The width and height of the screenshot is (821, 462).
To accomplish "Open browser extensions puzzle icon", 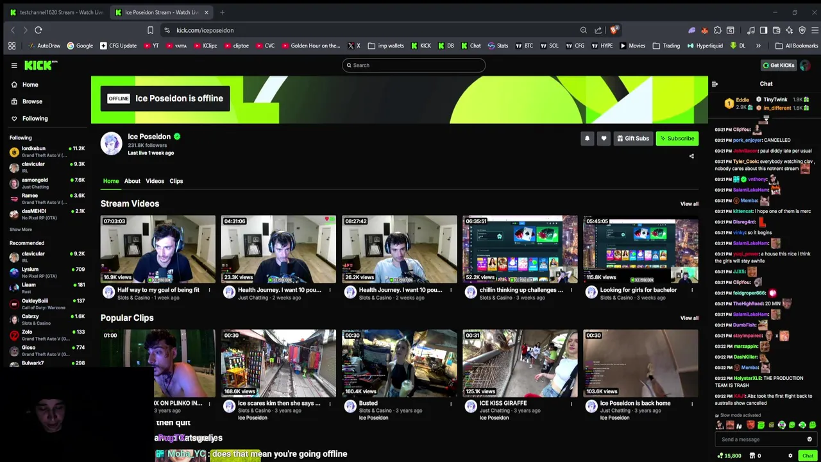I will click(x=718, y=30).
